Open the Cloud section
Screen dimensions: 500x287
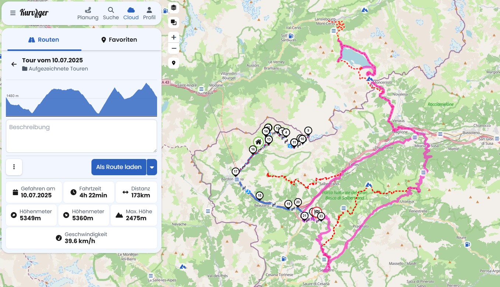(131, 13)
